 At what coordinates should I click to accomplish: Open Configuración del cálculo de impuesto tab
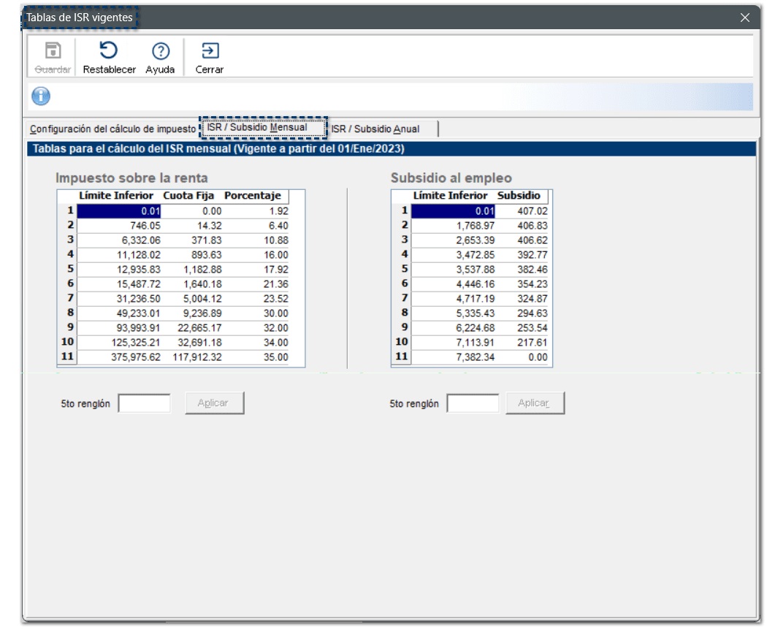point(113,129)
